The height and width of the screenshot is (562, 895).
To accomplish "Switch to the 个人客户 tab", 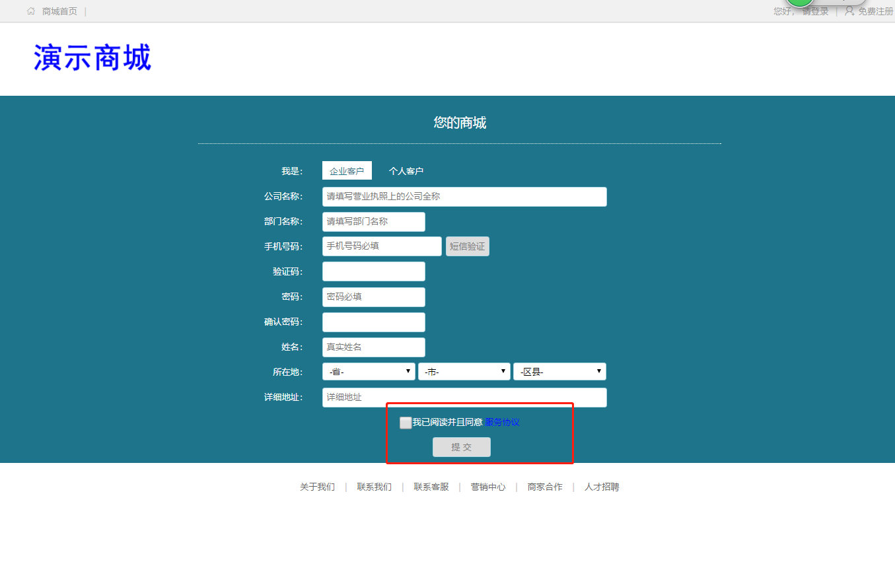I will tap(406, 171).
